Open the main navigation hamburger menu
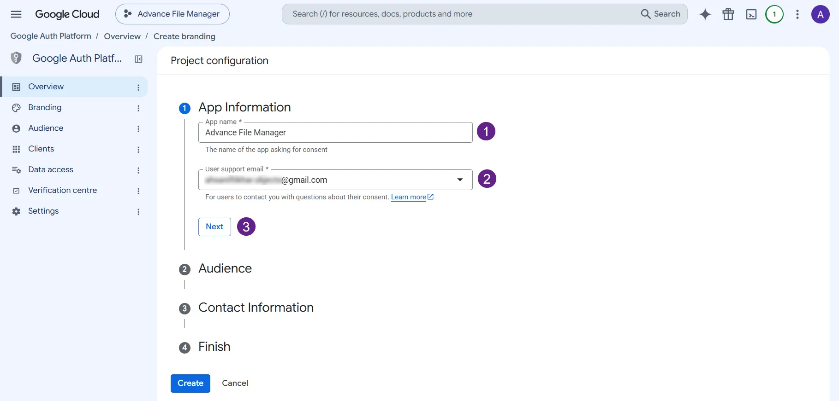839x401 pixels. (x=16, y=14)
